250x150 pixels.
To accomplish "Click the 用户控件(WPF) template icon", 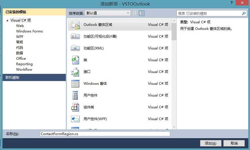I will pos(75,119).
